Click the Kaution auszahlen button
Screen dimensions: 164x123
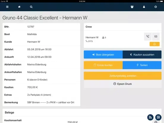[x=142, y=55]
